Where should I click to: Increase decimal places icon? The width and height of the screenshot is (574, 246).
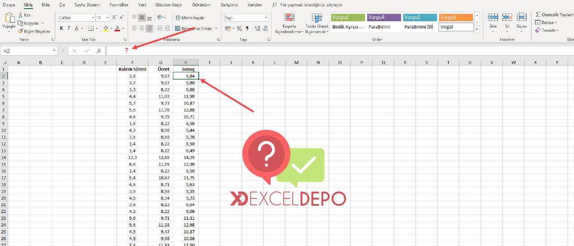pos(257,28)
